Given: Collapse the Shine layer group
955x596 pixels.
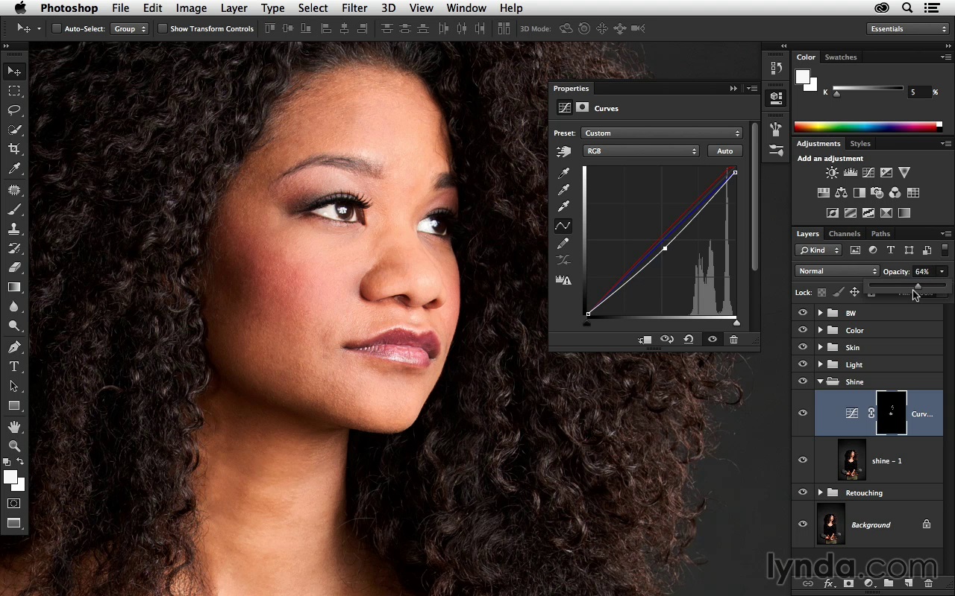Looking at the screenshot, I should [821, 381].
